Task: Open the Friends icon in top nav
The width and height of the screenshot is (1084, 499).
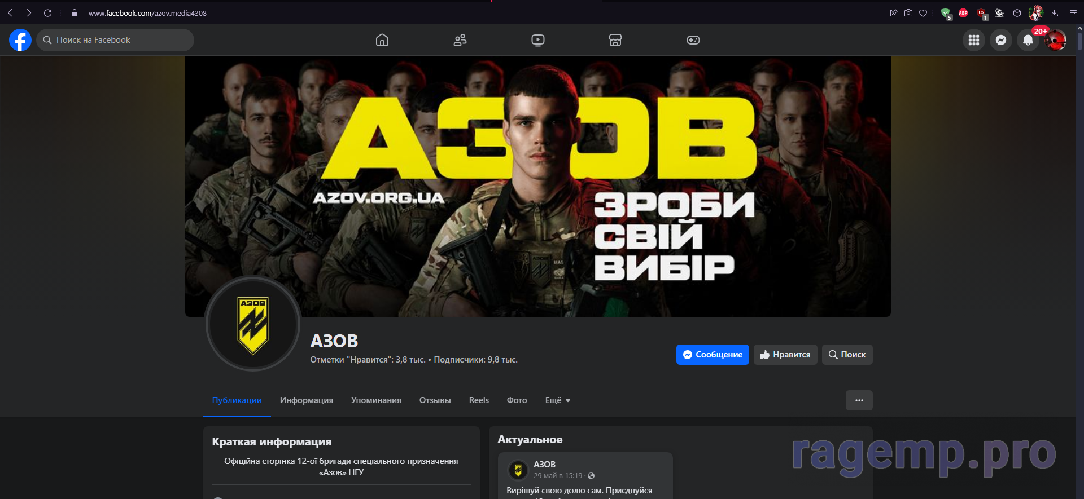Action: [460, 40]
